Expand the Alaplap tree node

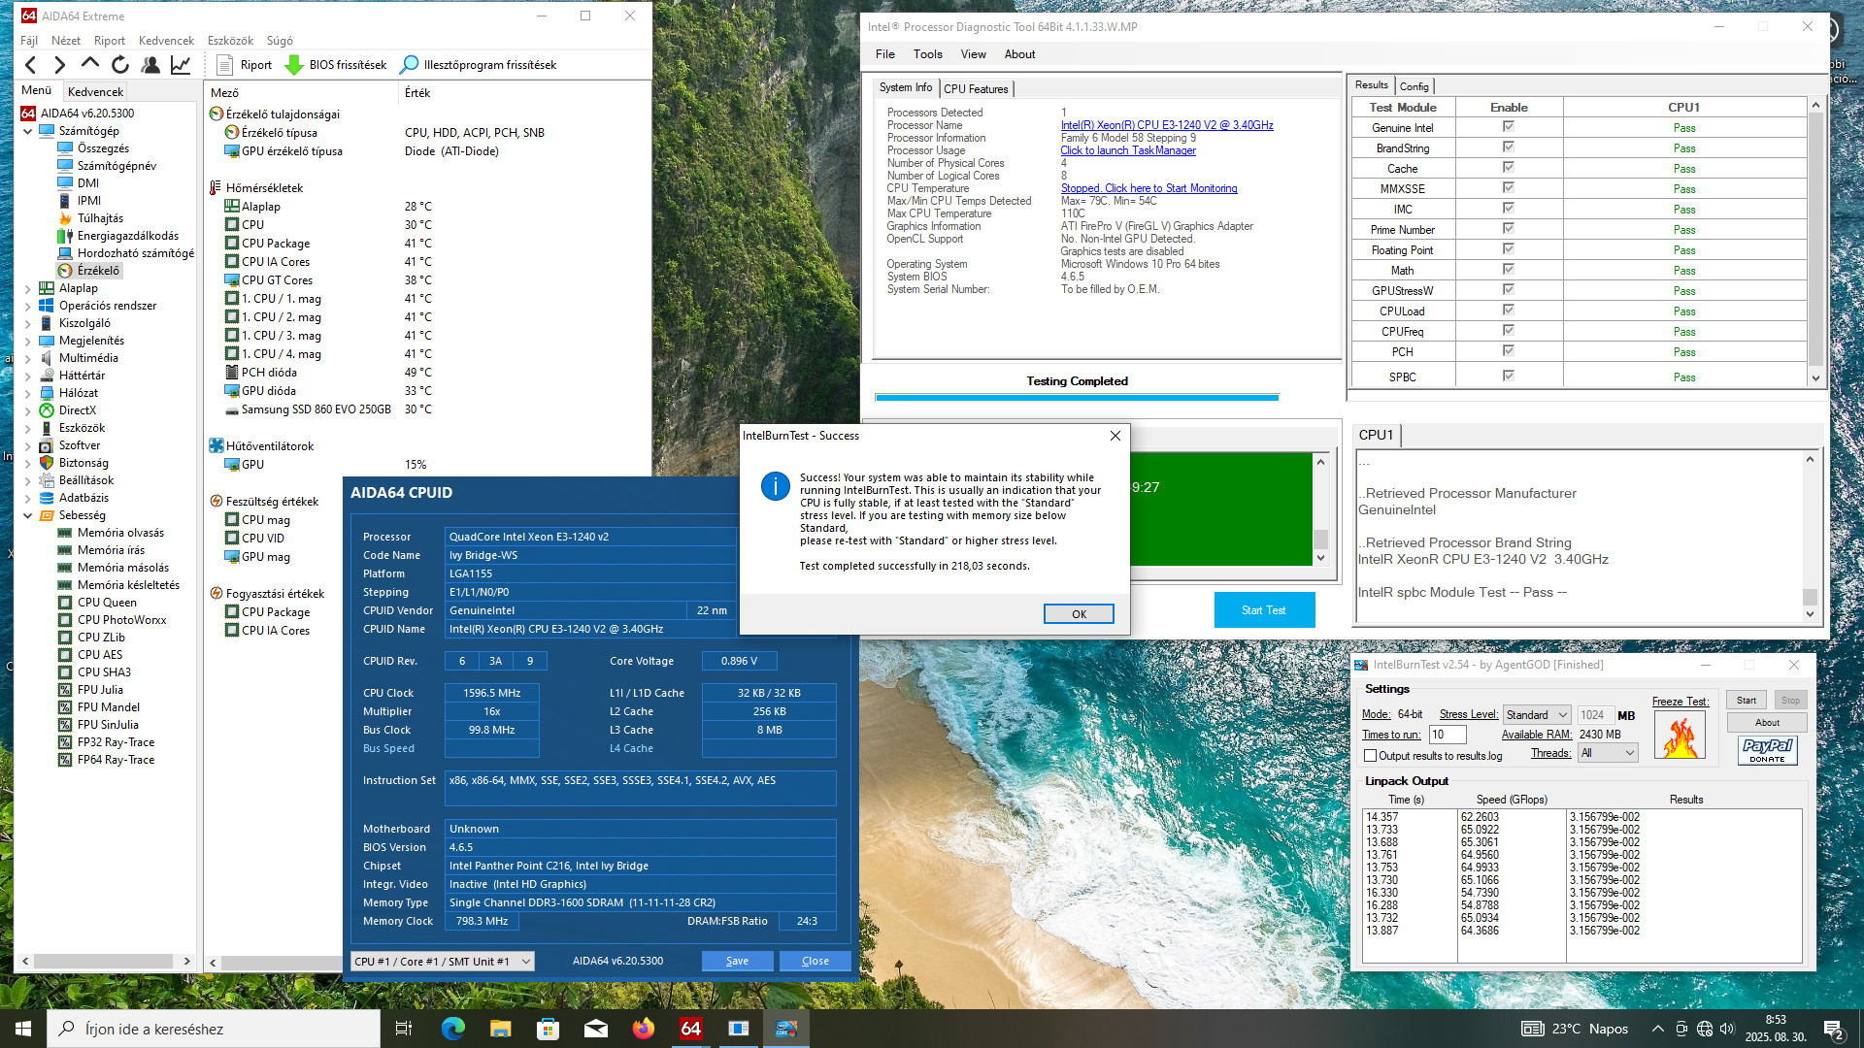(27, 288)
